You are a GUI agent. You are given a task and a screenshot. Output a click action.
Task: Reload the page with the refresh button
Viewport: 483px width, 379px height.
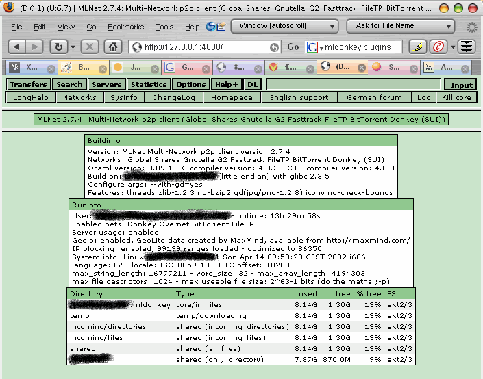(x=59, y=47)
